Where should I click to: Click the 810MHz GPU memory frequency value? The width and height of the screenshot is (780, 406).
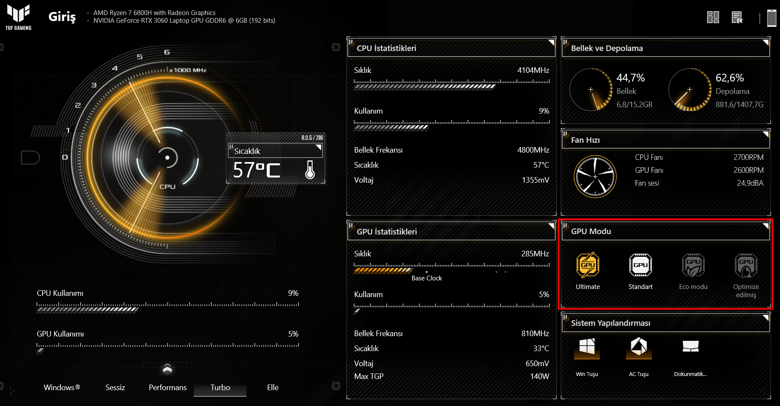pos(535,334)
